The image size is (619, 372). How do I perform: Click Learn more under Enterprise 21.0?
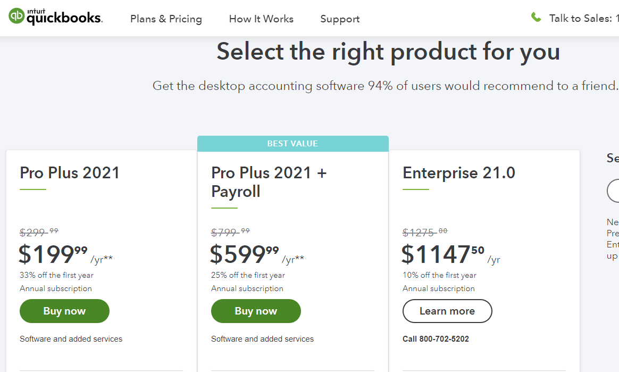click(447, 311)
